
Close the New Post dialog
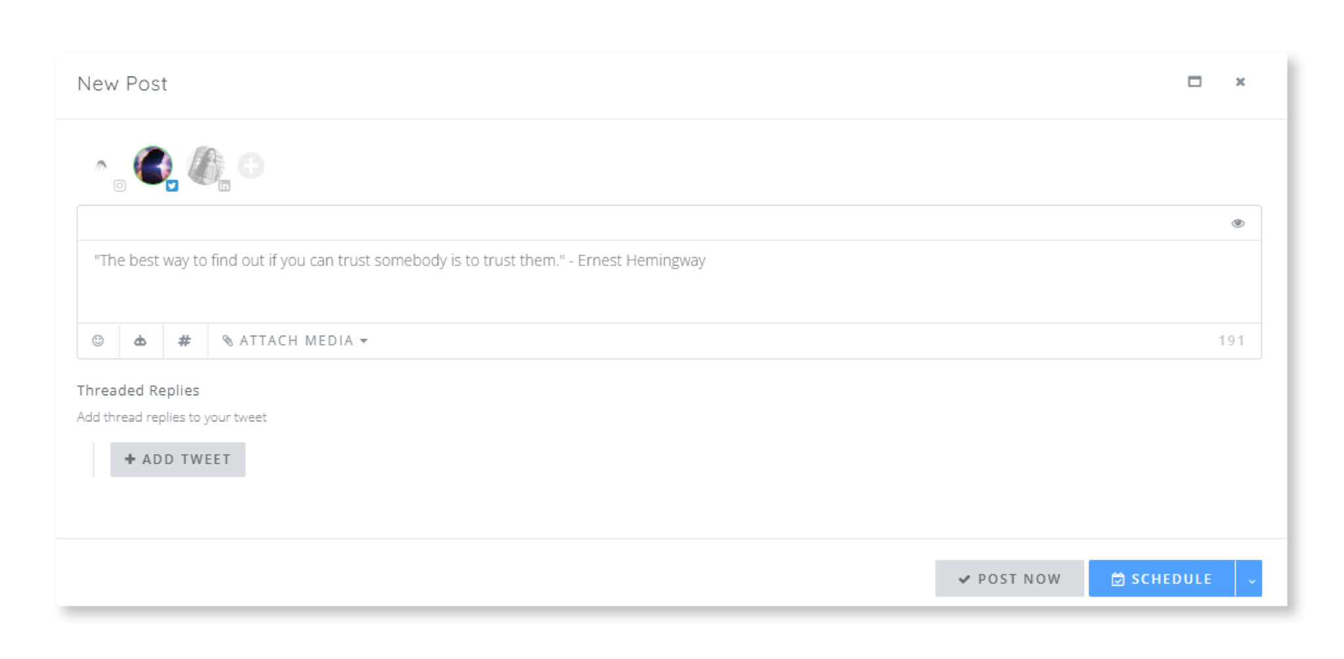pos(1240,82)
